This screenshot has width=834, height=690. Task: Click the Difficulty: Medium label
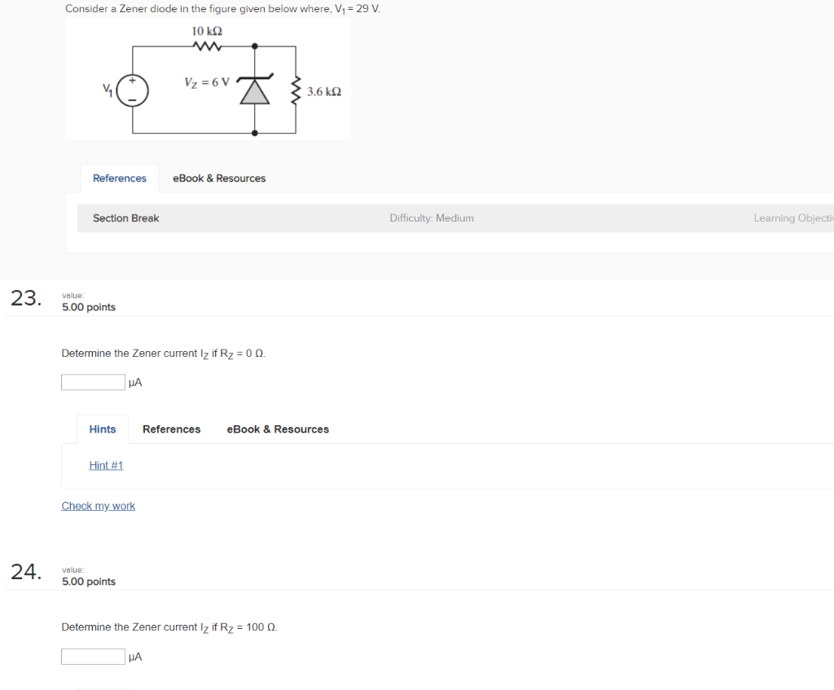(x=432, y=218)
